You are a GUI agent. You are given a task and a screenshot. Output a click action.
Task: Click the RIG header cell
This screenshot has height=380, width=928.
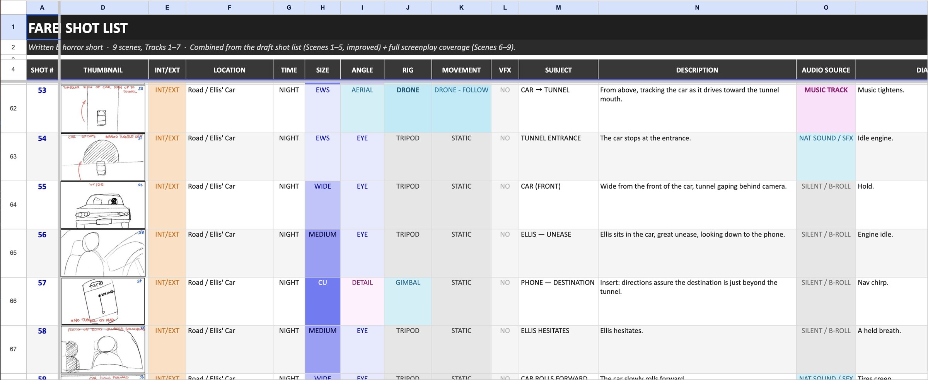(x=408, y=70)
